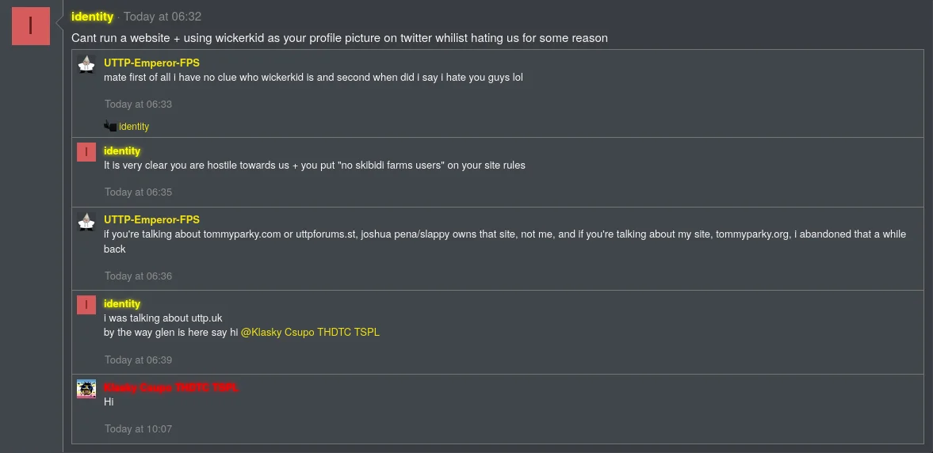
Task: Open the 'Today at 06:36' comment timestamp
Action: (138, 276)
